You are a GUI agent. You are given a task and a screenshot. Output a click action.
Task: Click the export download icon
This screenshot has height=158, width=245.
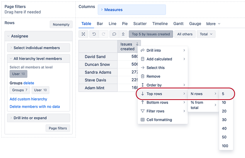pyautogui.click(x=123, y=34)
